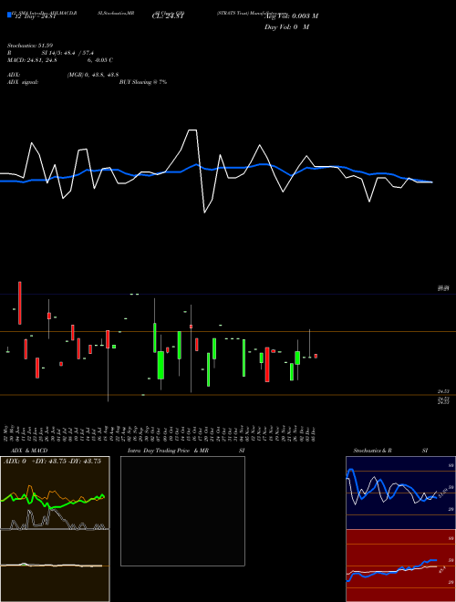
Task: Open the empty Intra Day Trading Price panel
Action: [182, 511]
